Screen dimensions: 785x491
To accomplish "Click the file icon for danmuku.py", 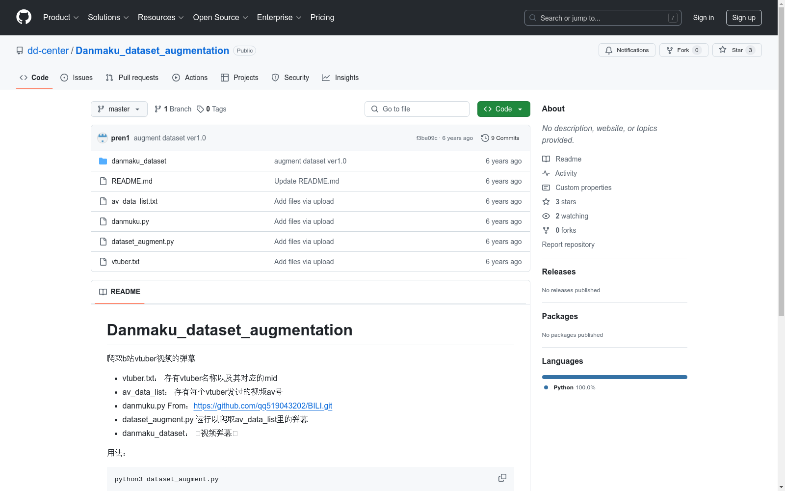I will coord(103,221).
